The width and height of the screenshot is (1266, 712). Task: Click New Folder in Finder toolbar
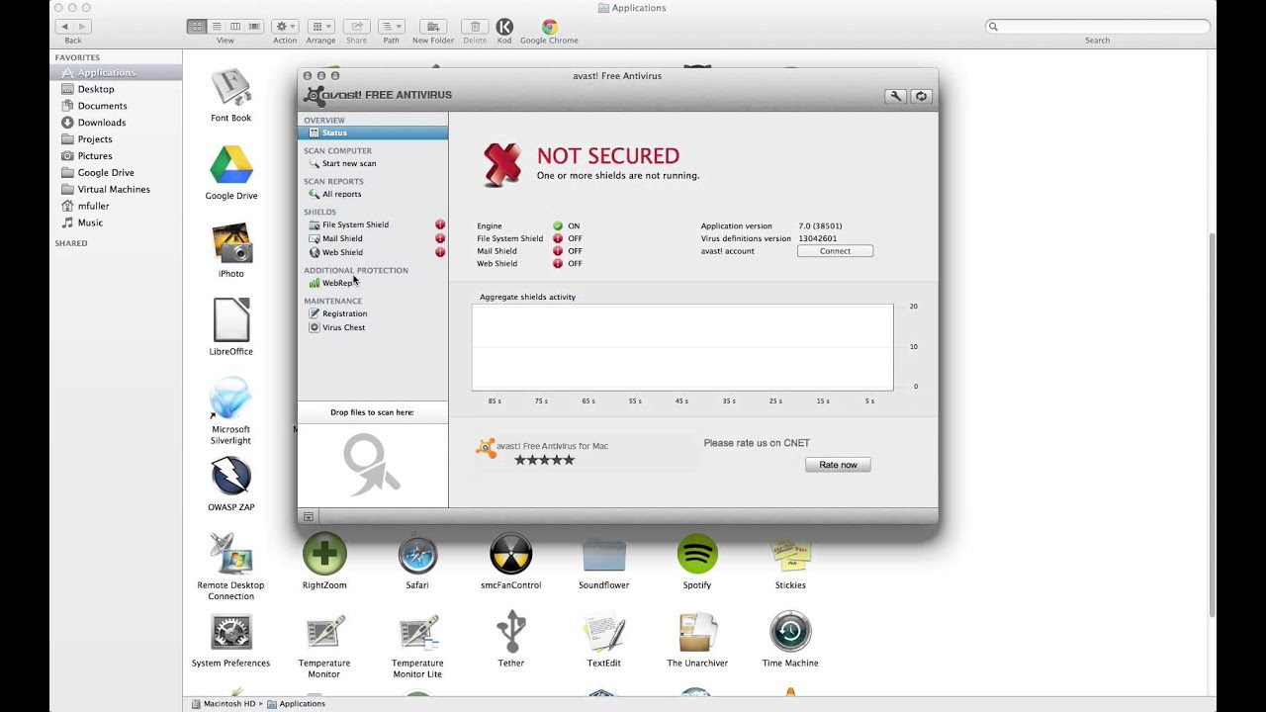(x=433, y=27)
